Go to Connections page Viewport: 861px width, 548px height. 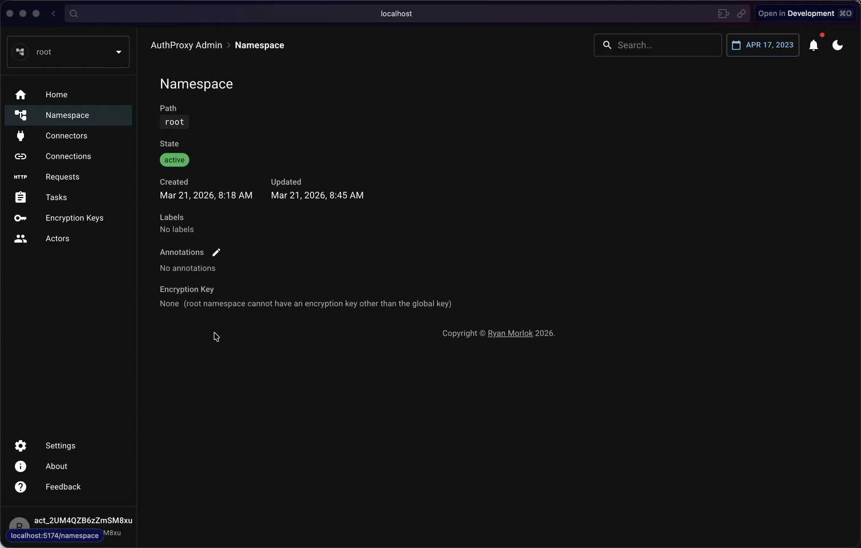coord(68,156)
